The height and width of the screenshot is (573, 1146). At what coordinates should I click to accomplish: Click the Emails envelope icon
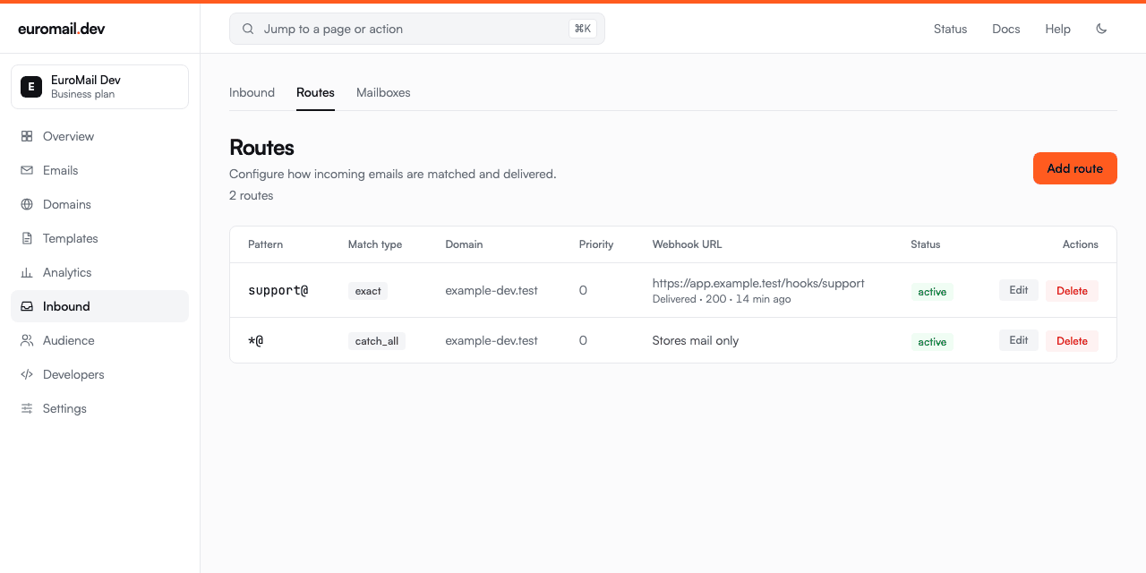tap(27, 170)
